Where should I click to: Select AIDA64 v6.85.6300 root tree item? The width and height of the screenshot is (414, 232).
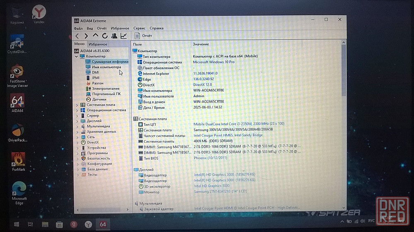[x=92, y=50]
